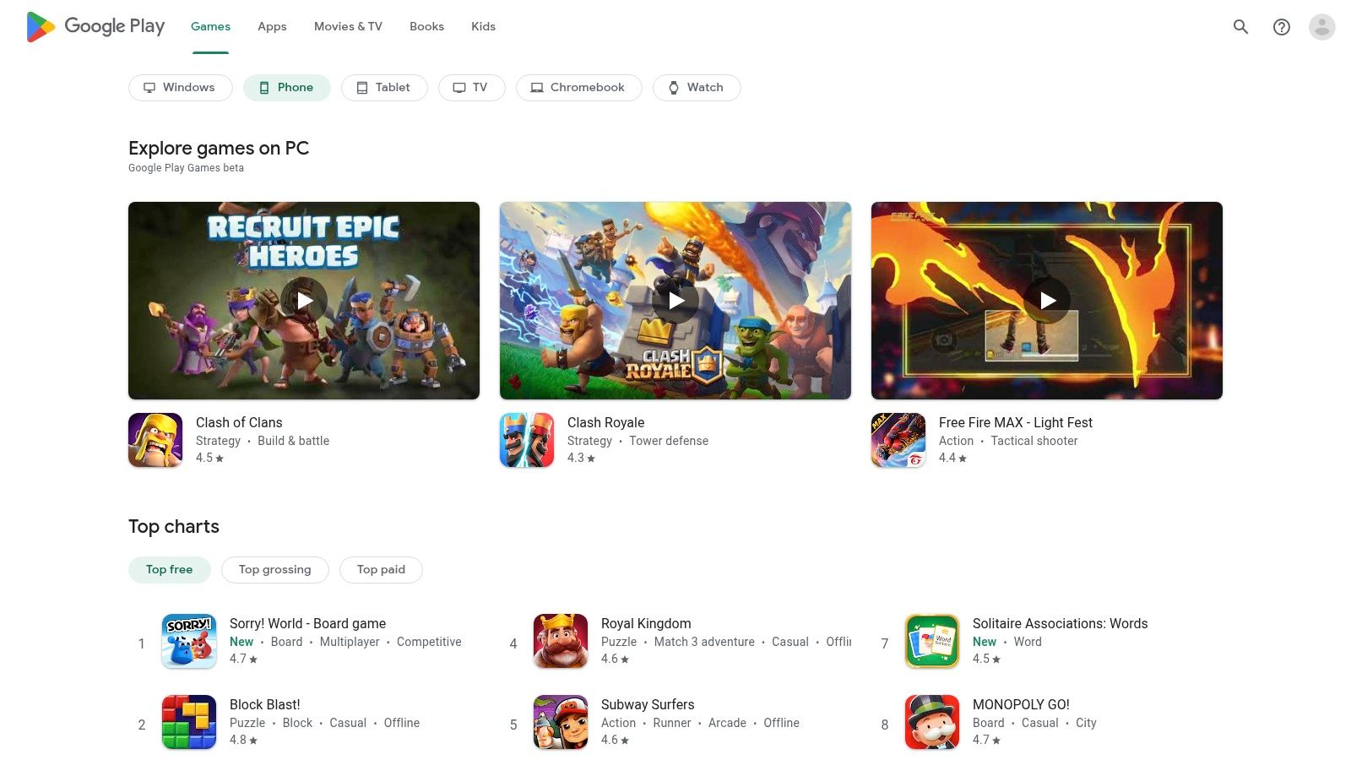
Task: Open search on Google Play
Action: [1240, 26]
